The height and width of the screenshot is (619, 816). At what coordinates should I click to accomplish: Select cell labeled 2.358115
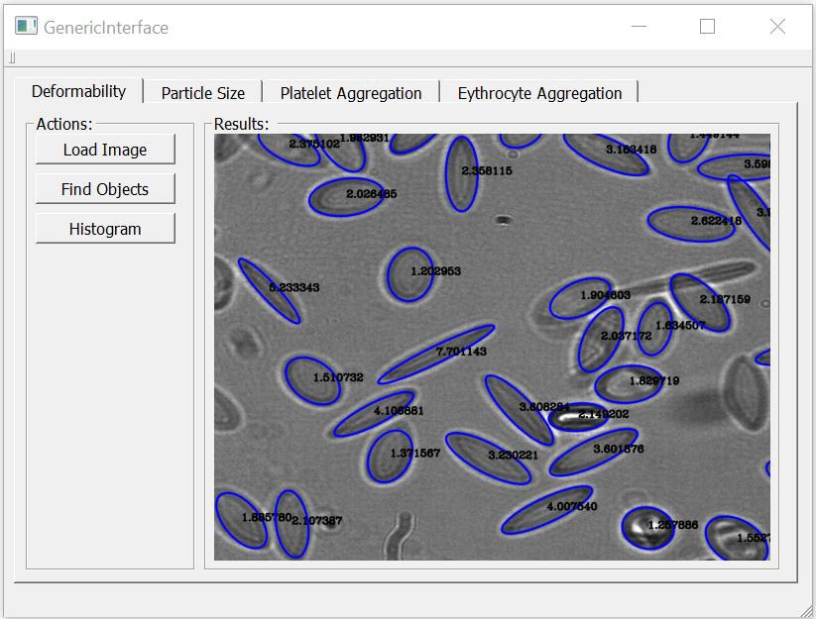[x=462, y=173]
